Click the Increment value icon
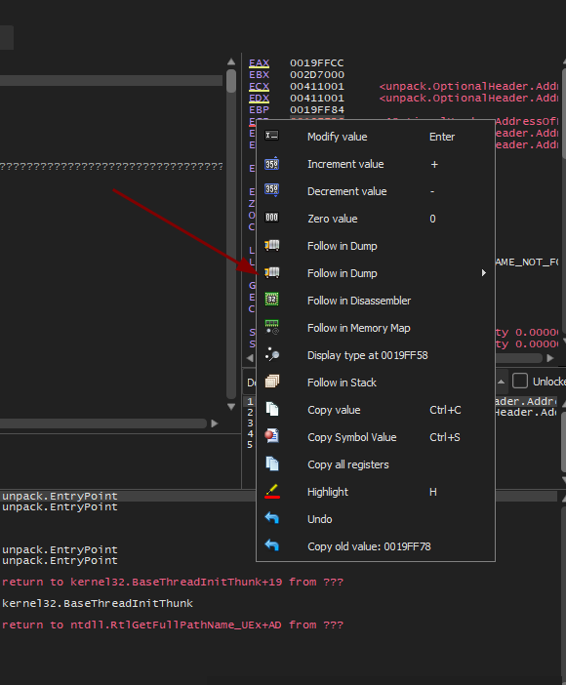 click(x=271, y=163)
